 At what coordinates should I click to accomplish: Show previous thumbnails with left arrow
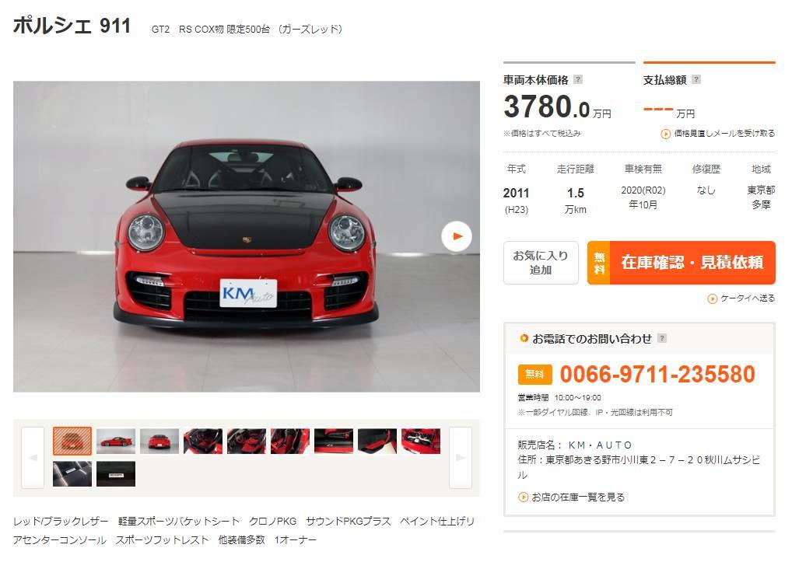33,458
